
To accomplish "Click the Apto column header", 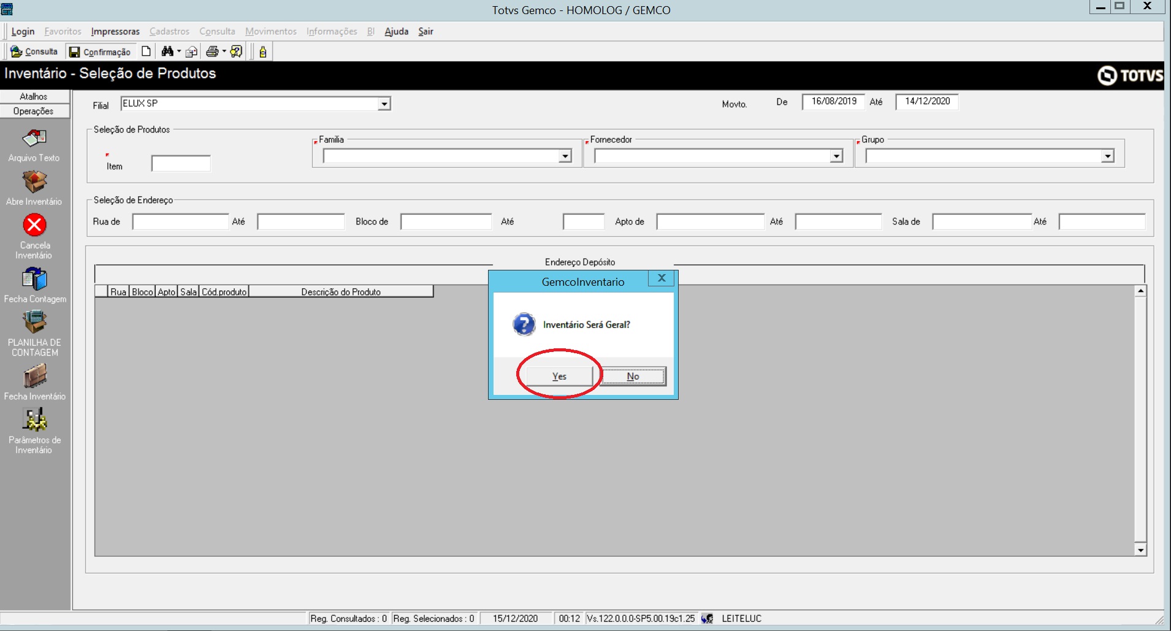I will click(167, 292).
